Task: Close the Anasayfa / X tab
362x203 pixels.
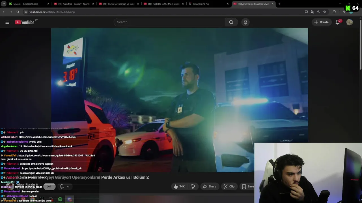Action: click(x=228, y=4)
